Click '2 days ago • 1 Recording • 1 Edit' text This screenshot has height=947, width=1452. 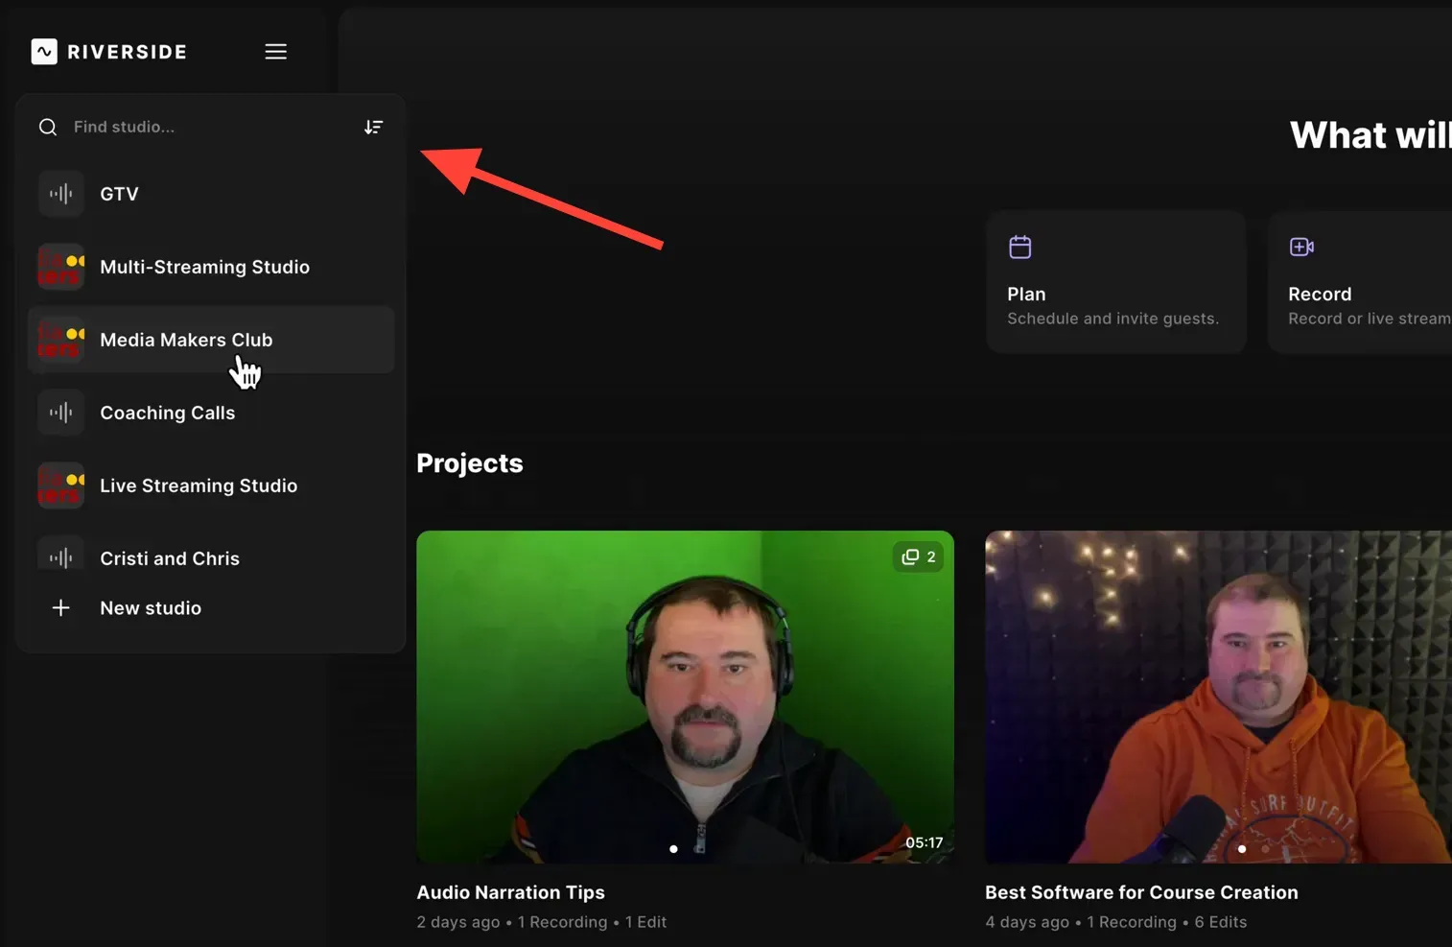[541, 922]
